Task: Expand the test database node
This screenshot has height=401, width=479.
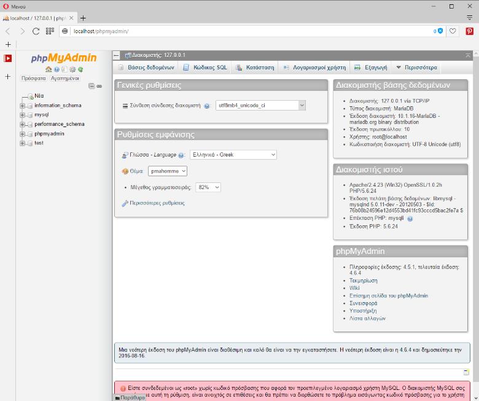Action: coord(22,143)
